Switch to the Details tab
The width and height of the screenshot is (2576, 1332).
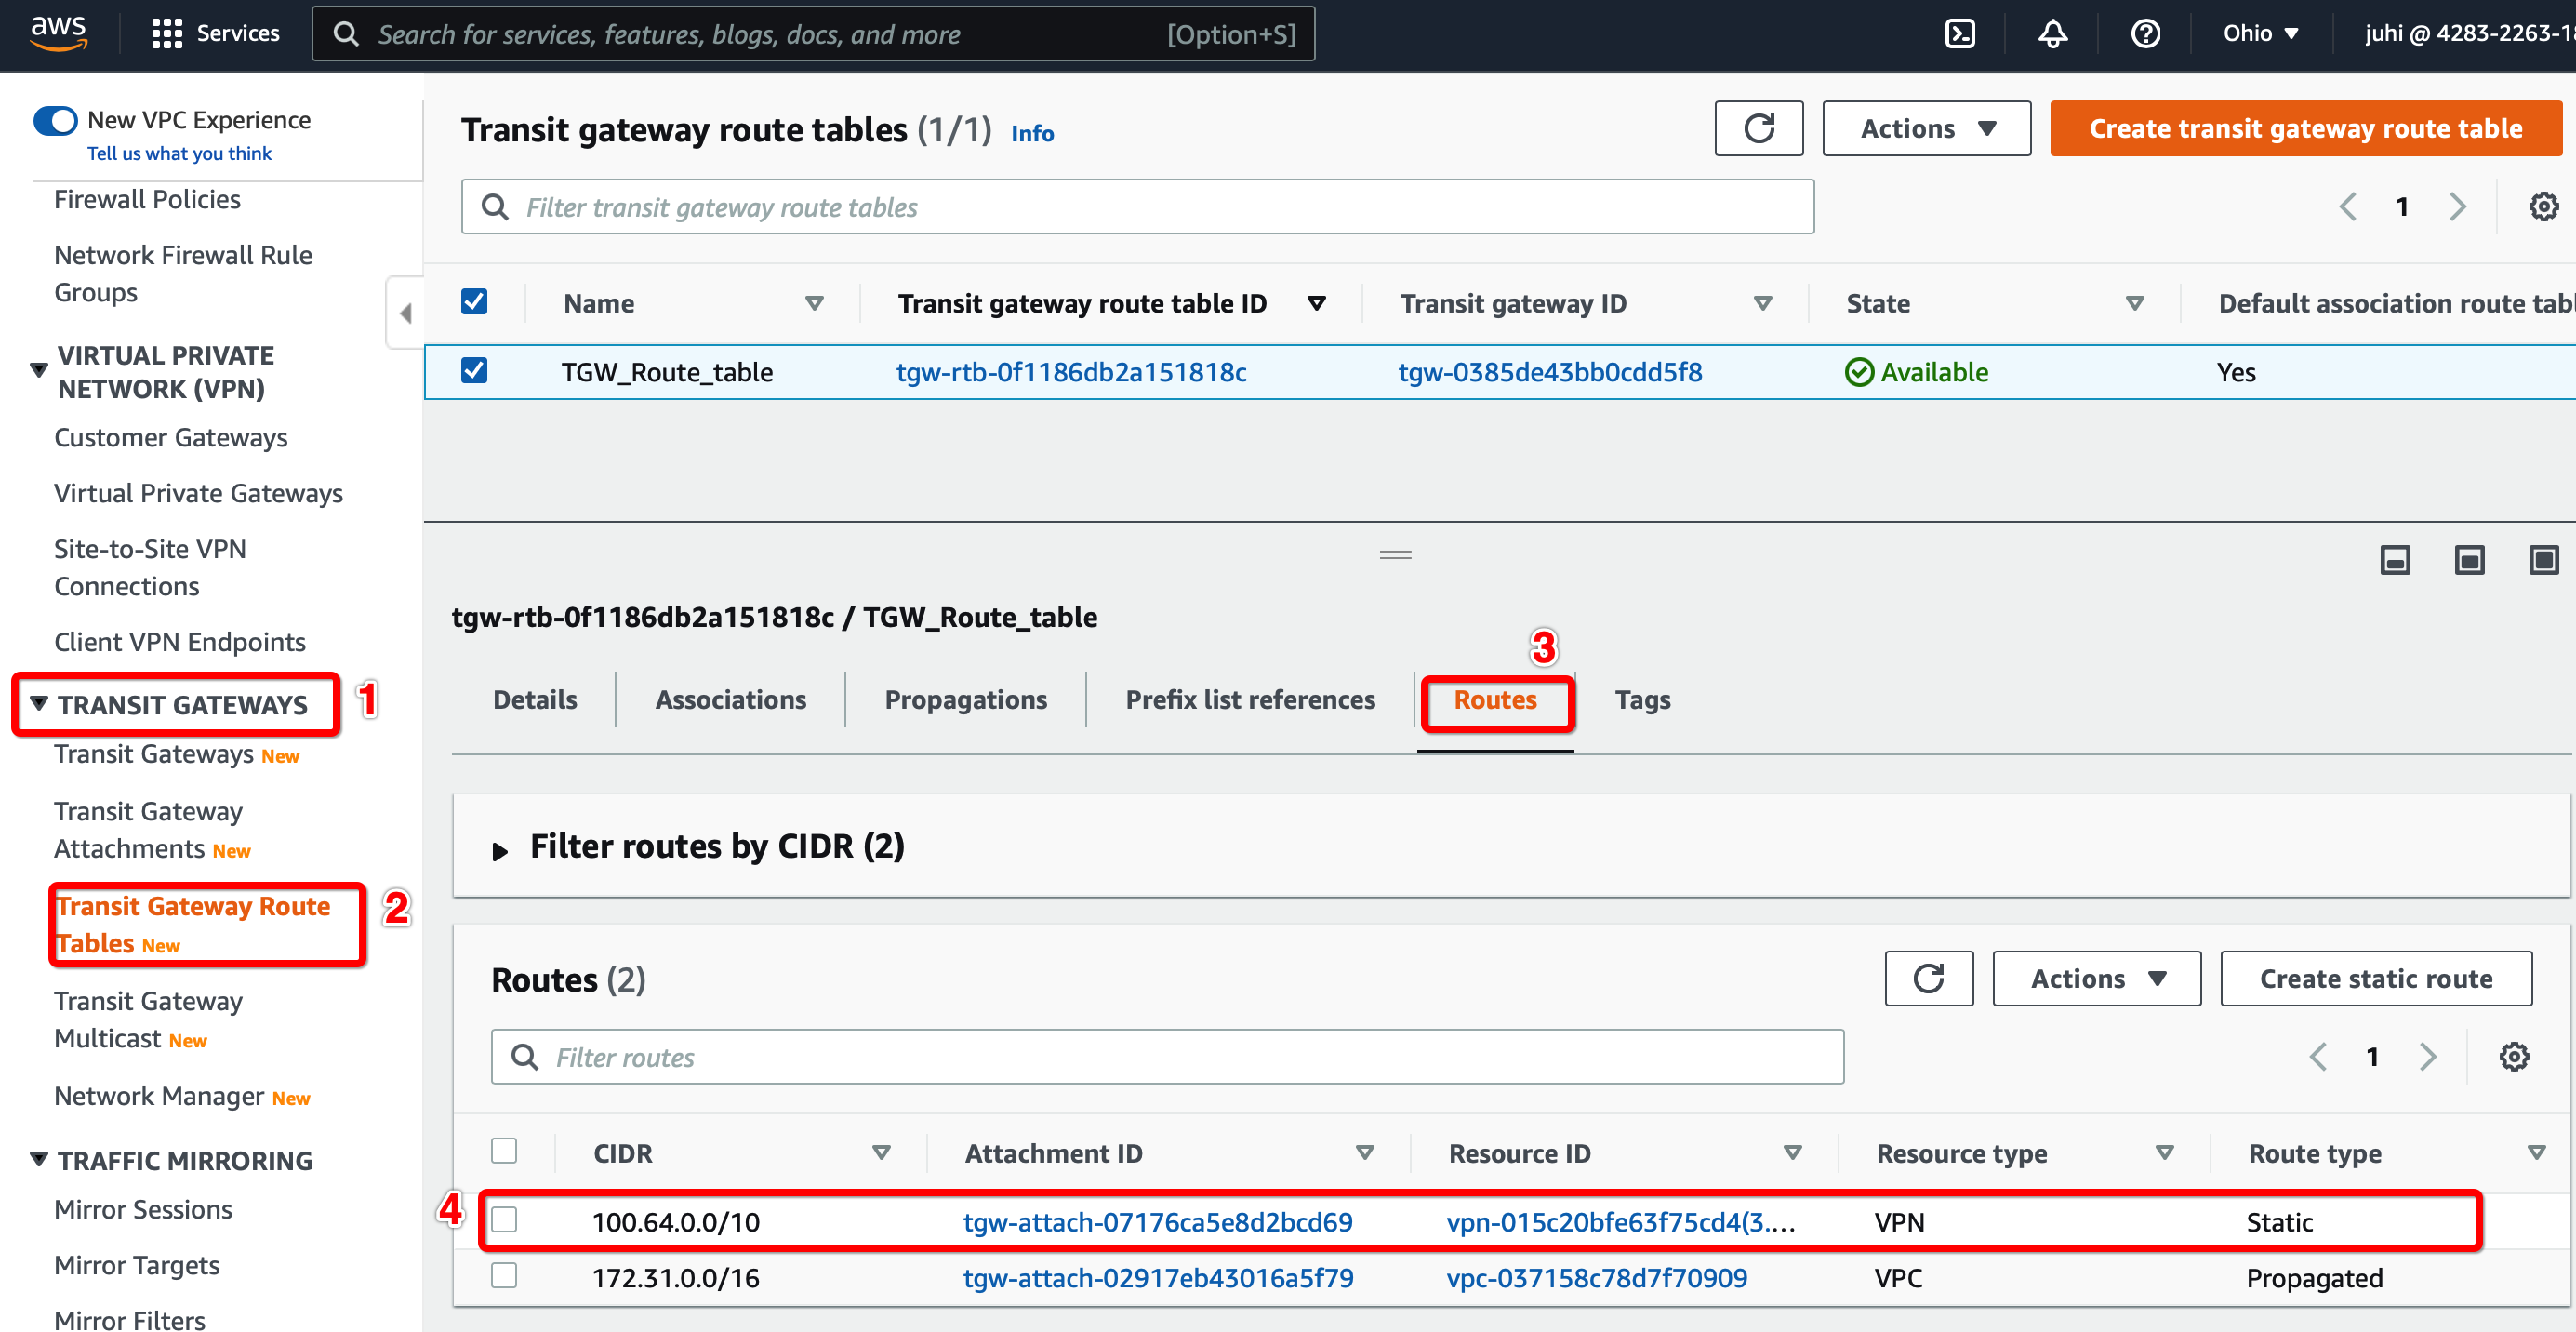click(535, 700)
